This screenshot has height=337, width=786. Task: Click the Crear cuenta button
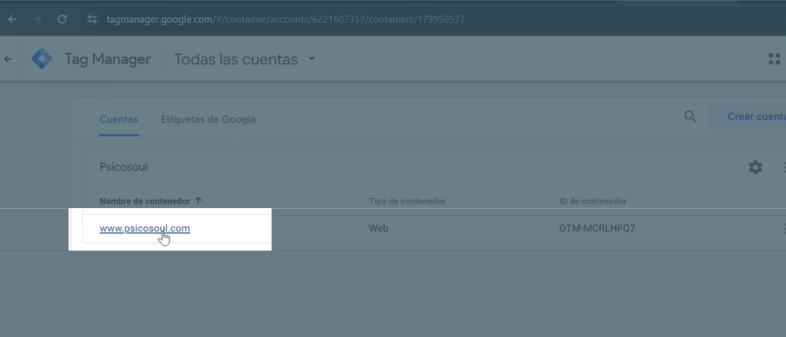coord(748,117)
